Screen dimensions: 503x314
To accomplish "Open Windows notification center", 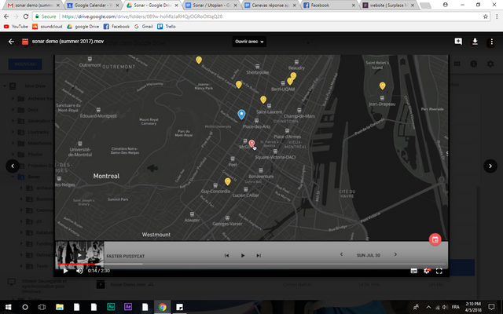I will pyautogui.click(x=491, y=307).
